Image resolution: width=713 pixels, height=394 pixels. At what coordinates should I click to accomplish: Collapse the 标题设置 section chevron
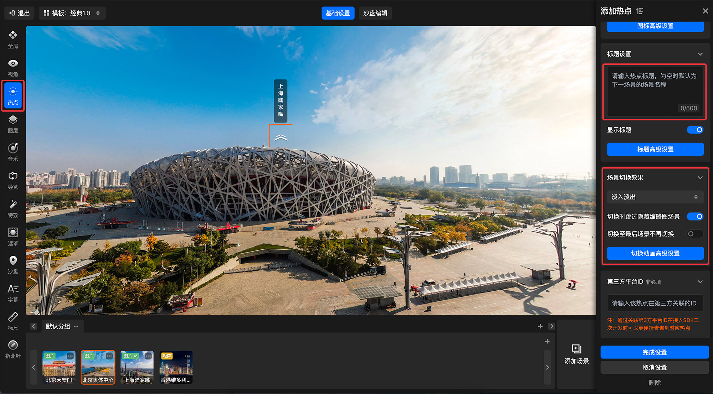point(700,54)
